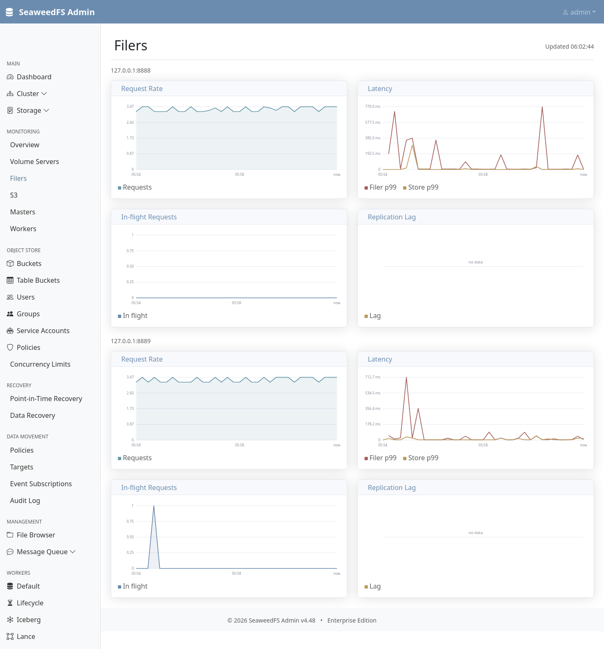Click the Lifecycle hourglass icon
The image size is (604, 649).
click(10, 603)
